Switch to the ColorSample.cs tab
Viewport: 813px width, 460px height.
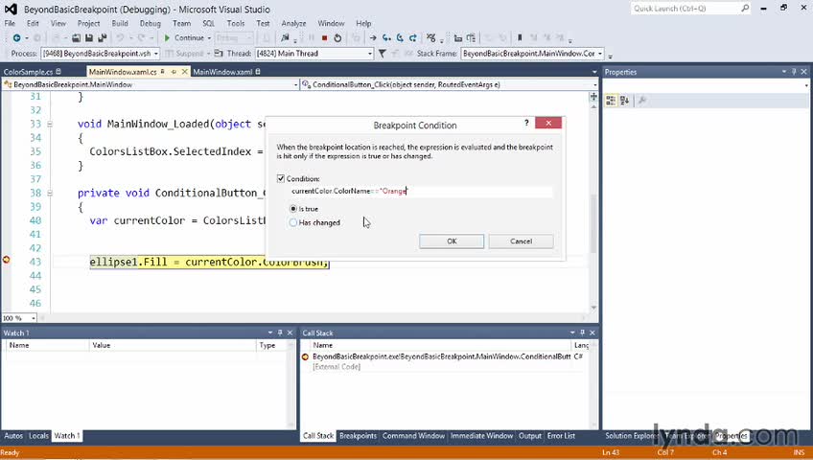point(29,72)
